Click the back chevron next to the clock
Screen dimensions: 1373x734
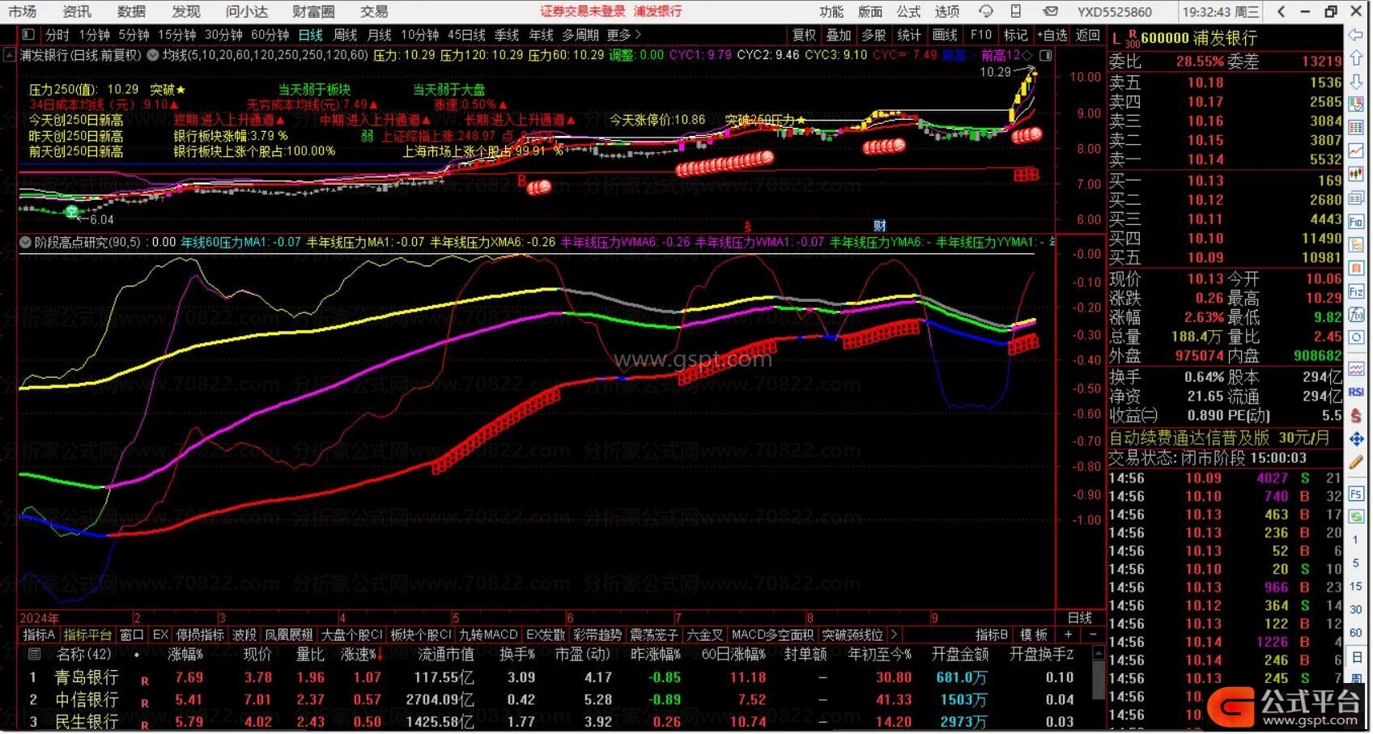click(1281, 11)
